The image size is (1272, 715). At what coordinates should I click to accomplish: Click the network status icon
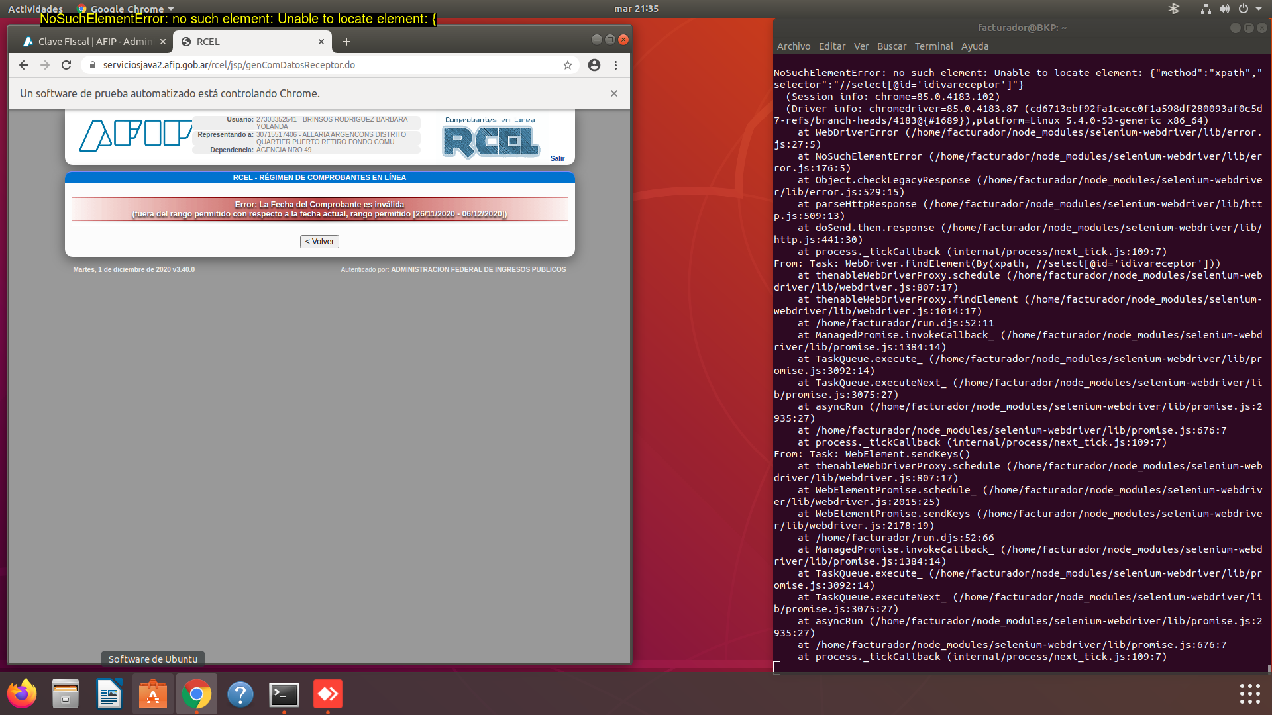point(1206,9)
